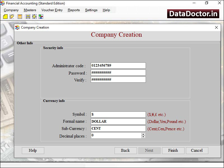The width and height of the screenshot is (224, 168).
Task: Open the Voucher Entry menu
Action: pos(52,10)
